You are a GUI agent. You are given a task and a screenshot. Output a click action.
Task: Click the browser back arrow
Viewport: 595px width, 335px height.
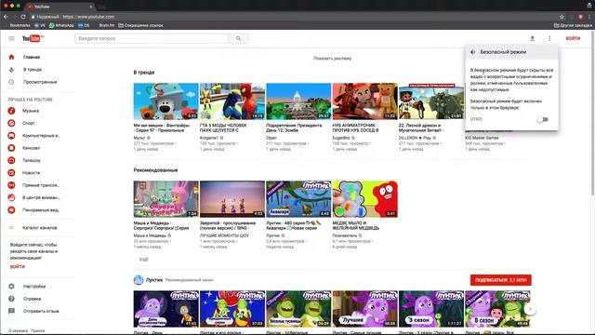[x=6, y=17]
